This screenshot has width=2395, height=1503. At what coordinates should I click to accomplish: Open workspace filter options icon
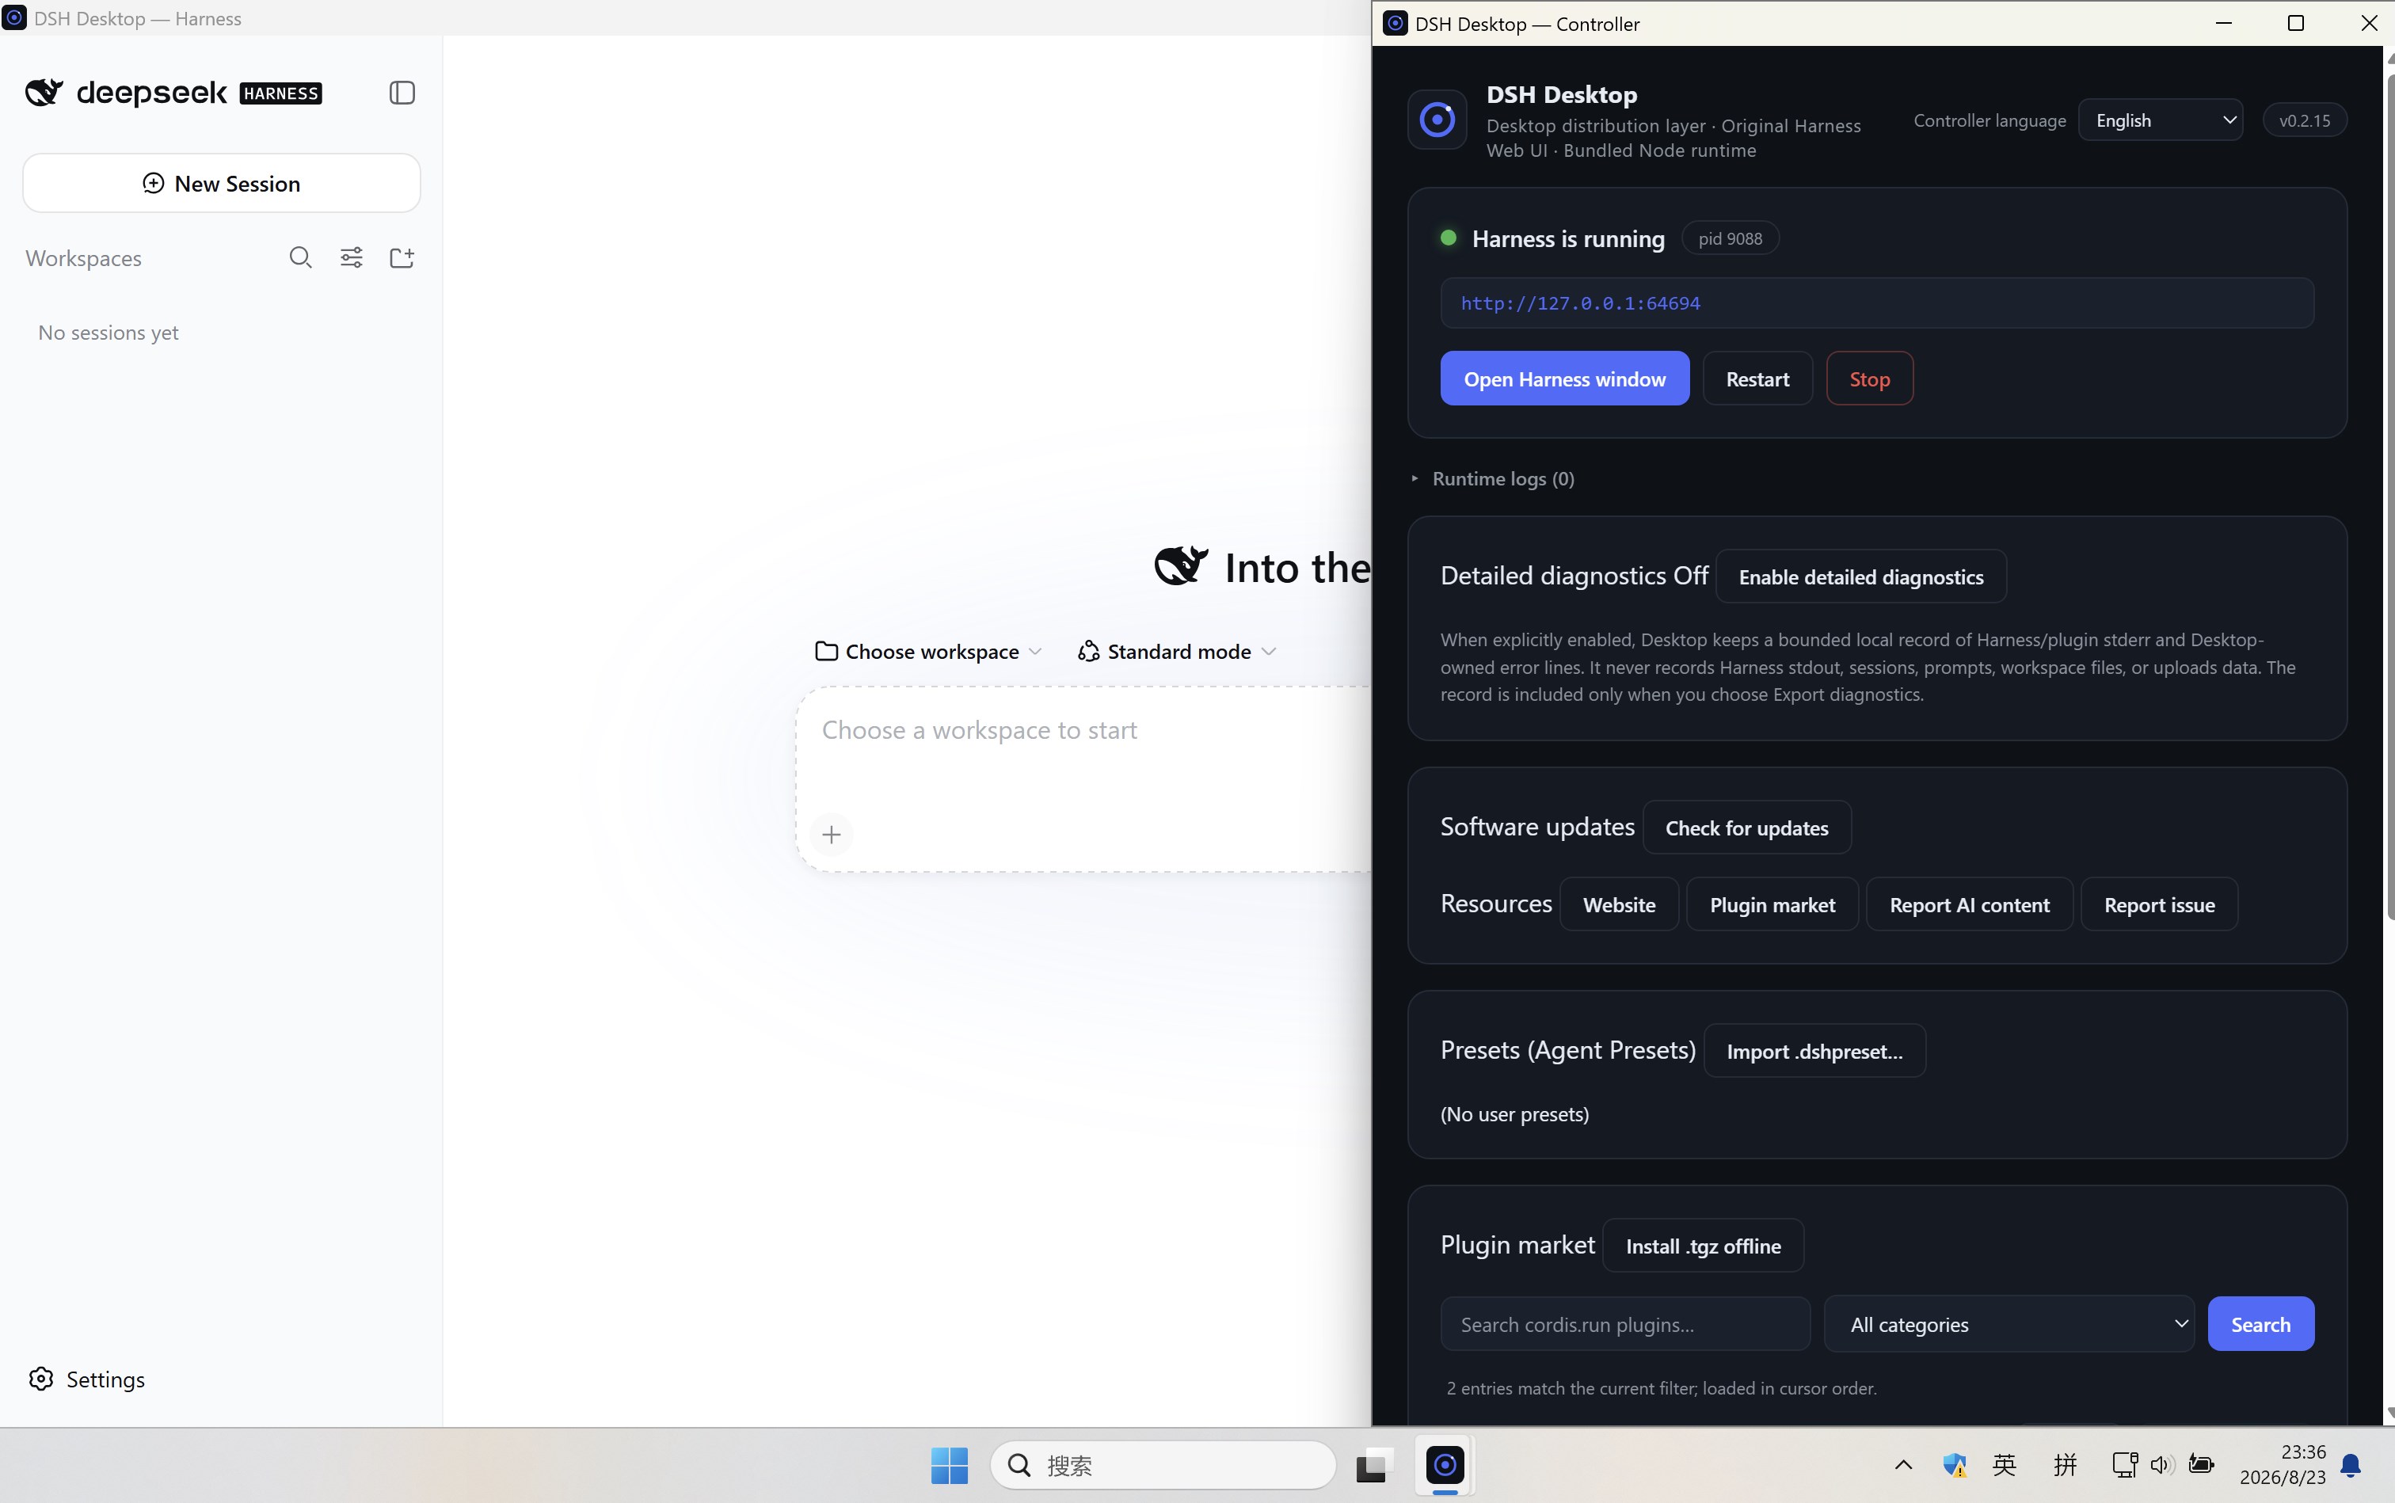click(x=351, y=257)
